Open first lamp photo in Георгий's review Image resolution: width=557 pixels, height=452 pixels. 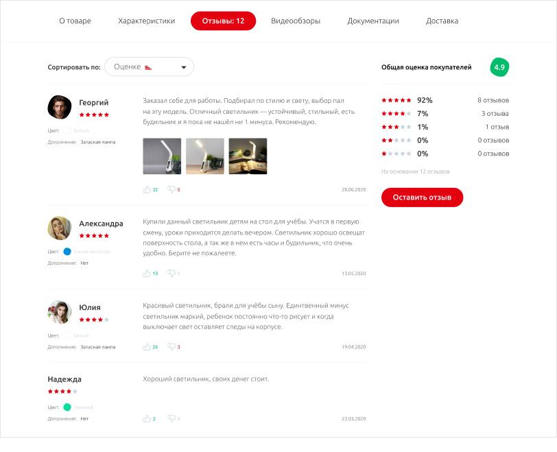point(162,156)
